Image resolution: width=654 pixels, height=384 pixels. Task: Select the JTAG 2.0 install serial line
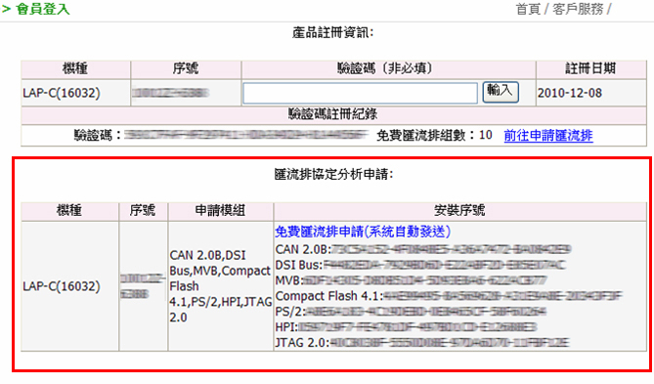click(x=422, y=343)
